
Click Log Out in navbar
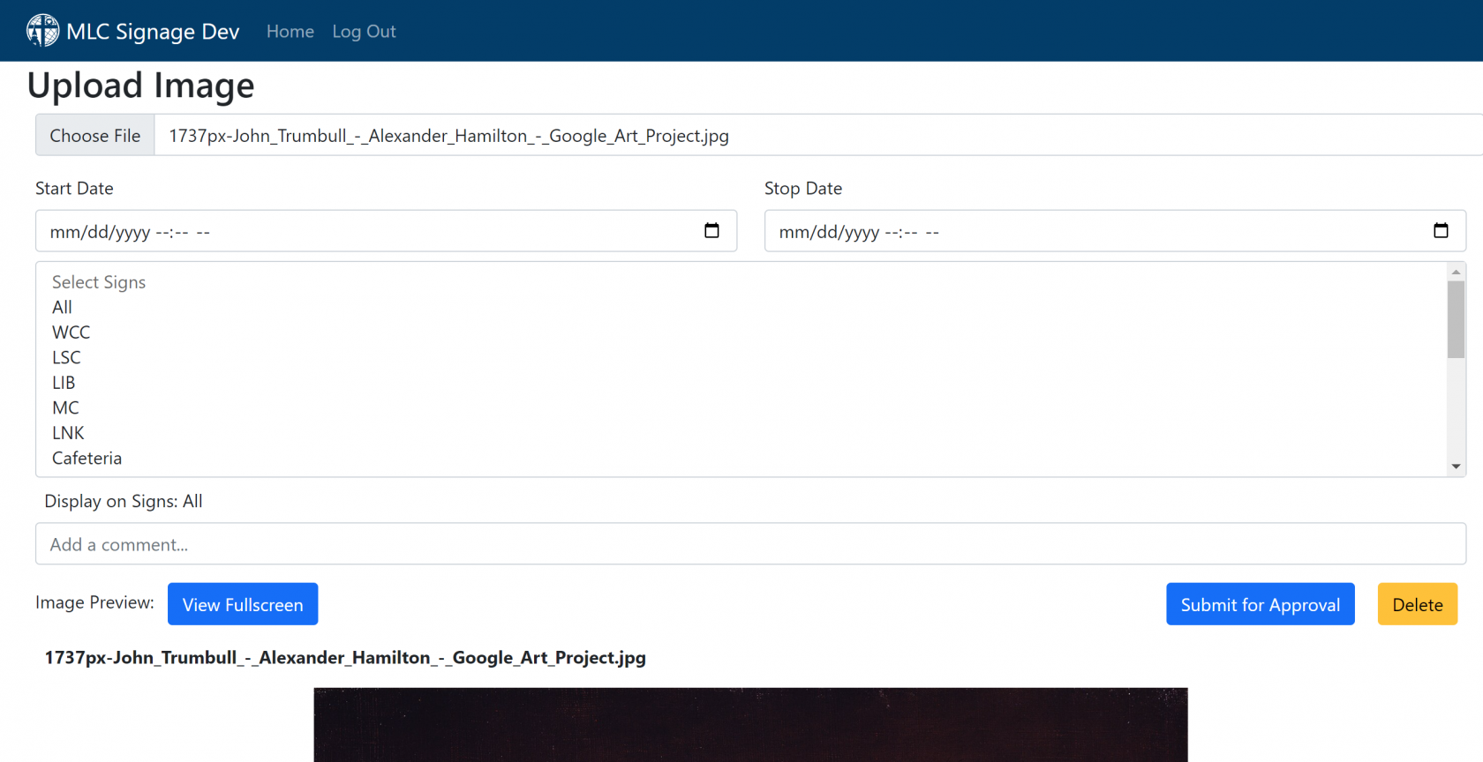pos(364,32)
